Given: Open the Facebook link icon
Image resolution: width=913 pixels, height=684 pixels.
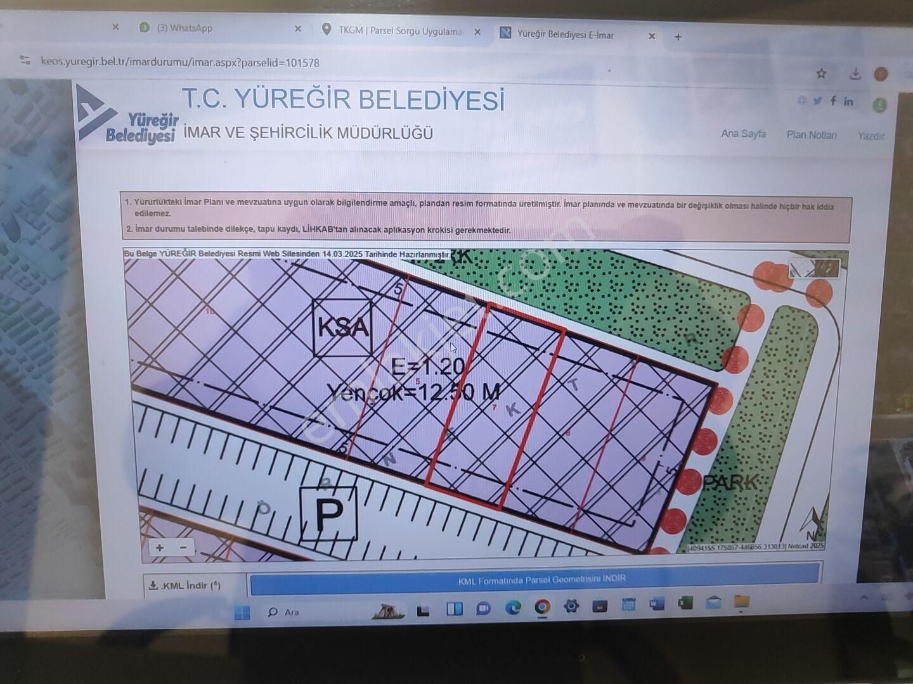Looking at the screenshot, I should [x=832, y=101].
